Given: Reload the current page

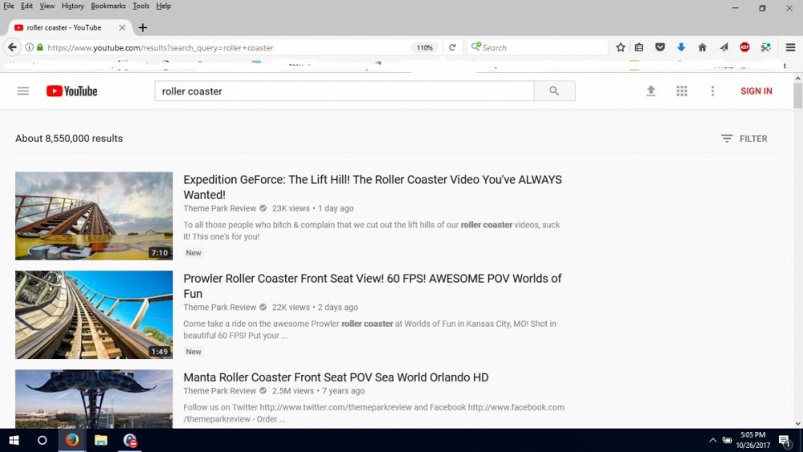Looking at the screenshot, I should (x=452, y=47).
